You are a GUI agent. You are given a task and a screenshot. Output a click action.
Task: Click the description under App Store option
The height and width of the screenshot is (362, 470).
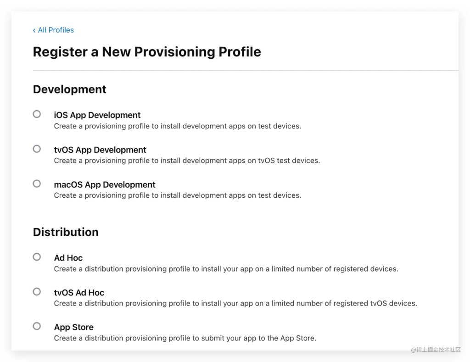tap(185, 338)
